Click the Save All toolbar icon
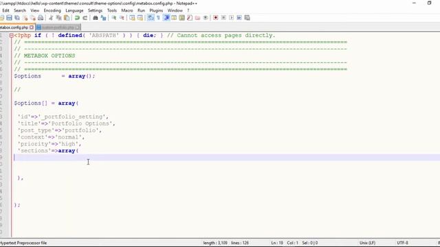The width and height of the screenshot is (440, 247). coord(17,18)
